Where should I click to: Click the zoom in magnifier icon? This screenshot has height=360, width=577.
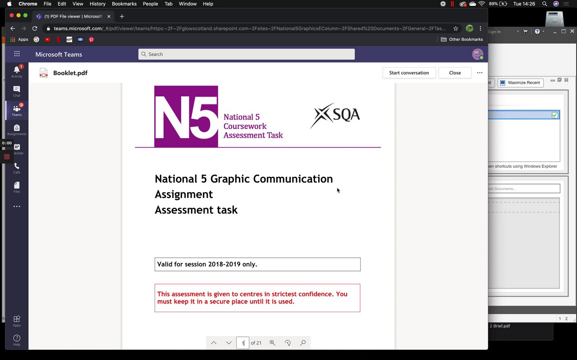272,343
